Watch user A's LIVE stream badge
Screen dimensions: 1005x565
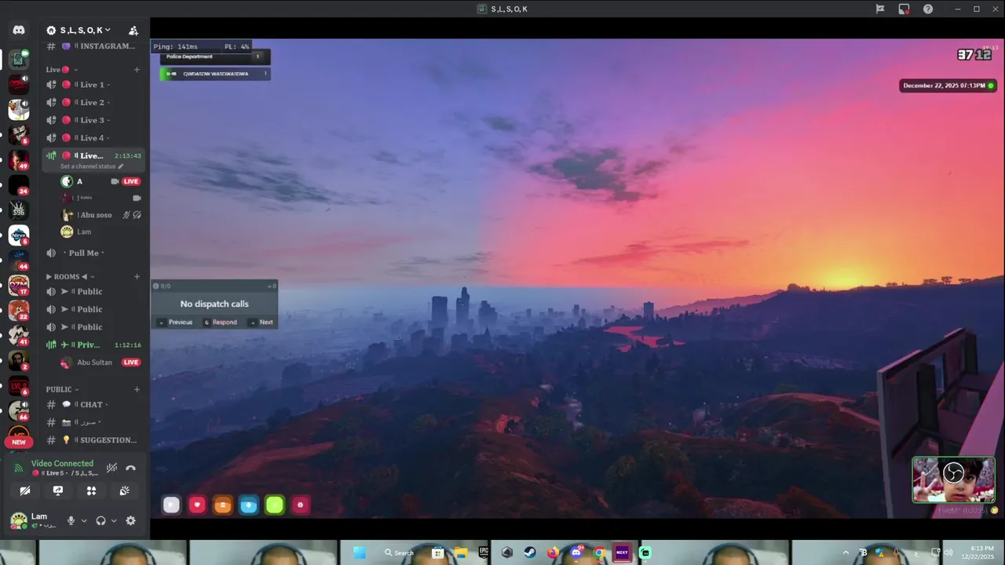(x=131, y=181)
